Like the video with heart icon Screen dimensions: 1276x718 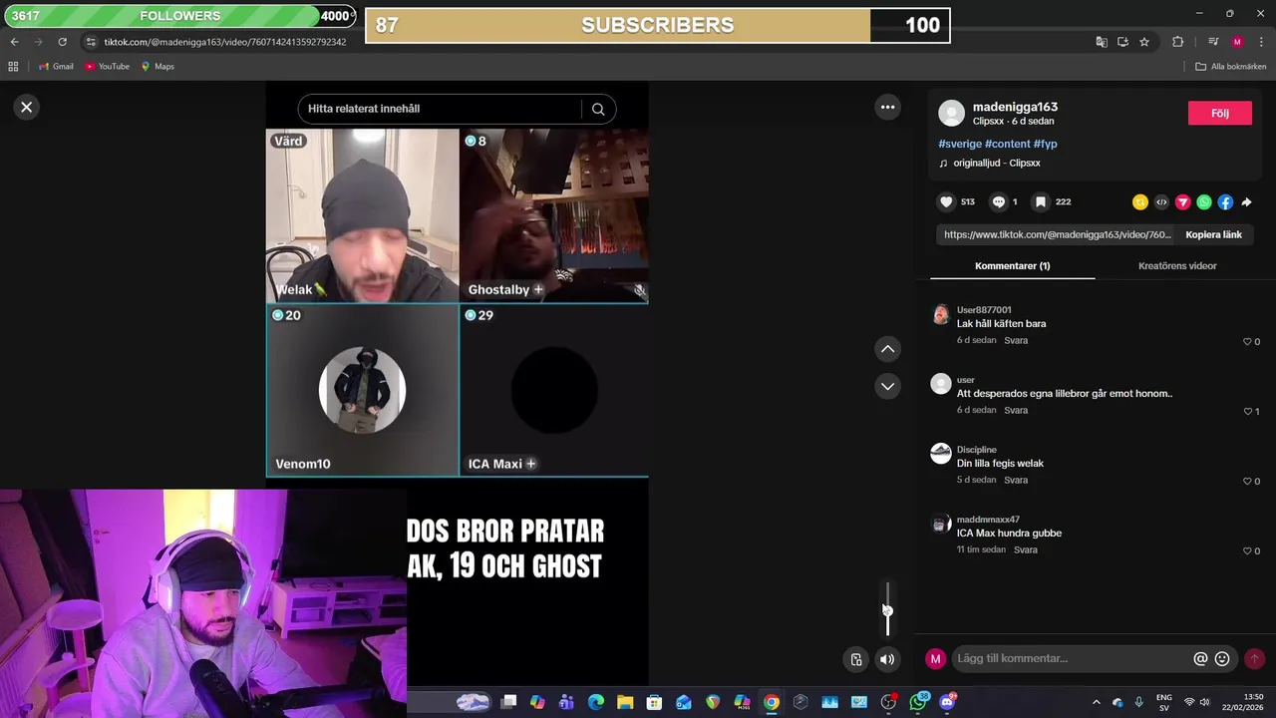tap(946, 201)
